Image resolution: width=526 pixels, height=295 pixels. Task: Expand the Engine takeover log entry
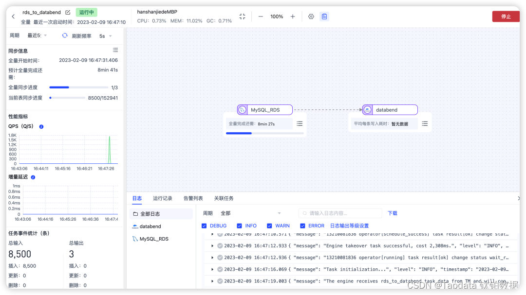[x=212, y=246]
